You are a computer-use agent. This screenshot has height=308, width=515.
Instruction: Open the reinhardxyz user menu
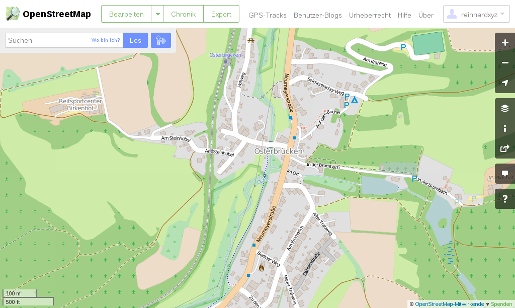coord(476,15)
